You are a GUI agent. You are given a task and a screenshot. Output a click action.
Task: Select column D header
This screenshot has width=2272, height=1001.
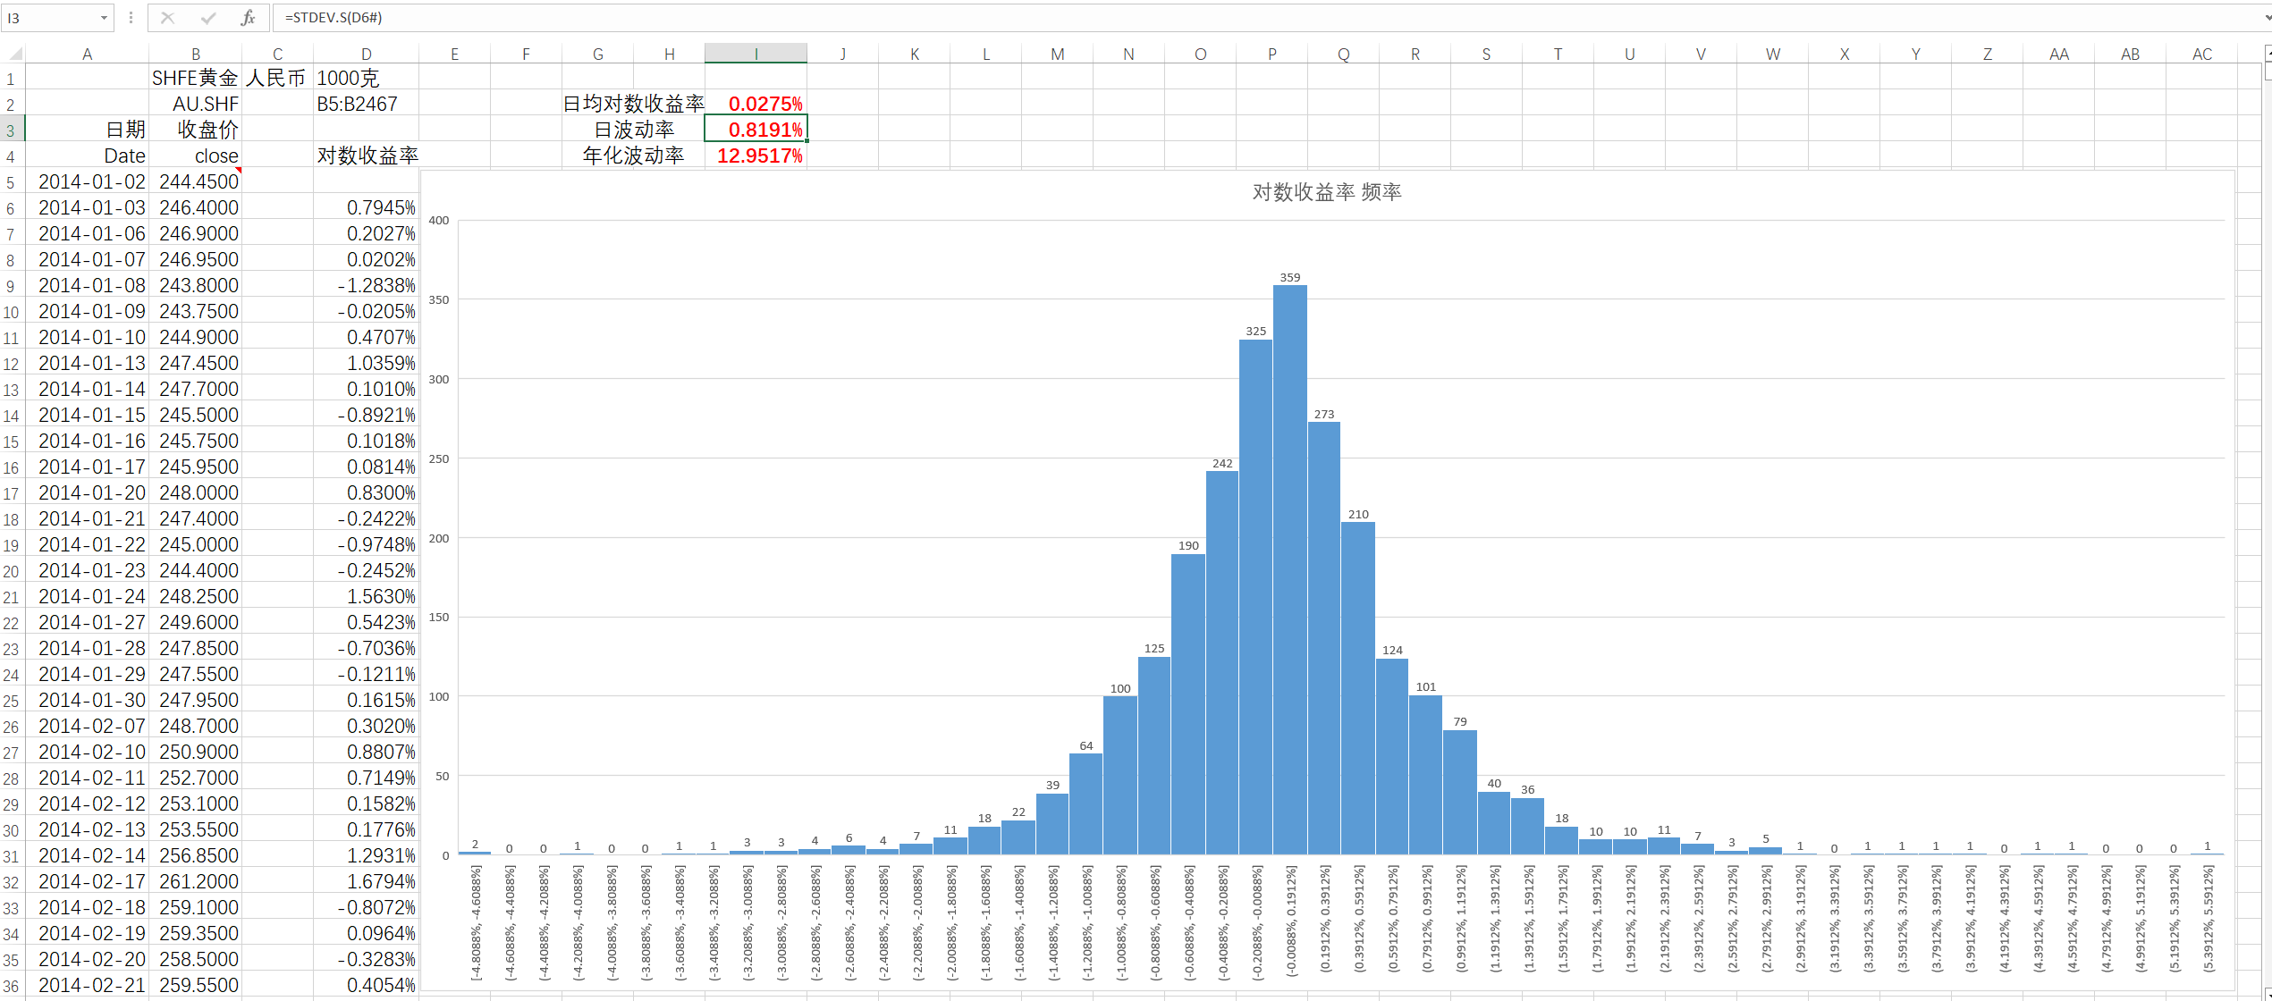pos(366,55)
